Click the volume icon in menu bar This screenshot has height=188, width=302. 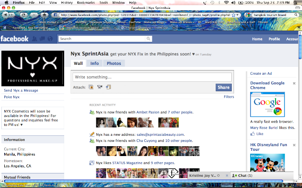233,2
